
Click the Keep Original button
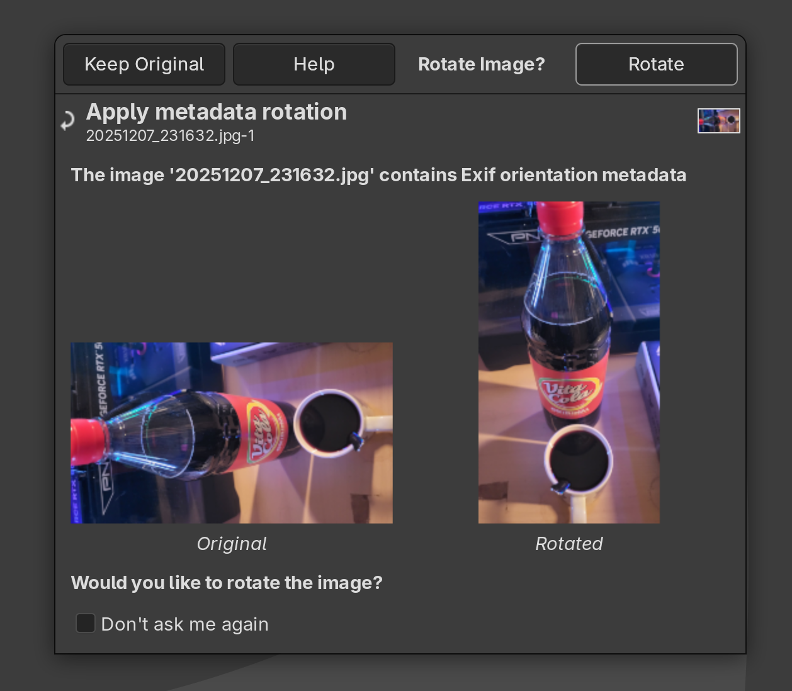click(x=144, y=64)
